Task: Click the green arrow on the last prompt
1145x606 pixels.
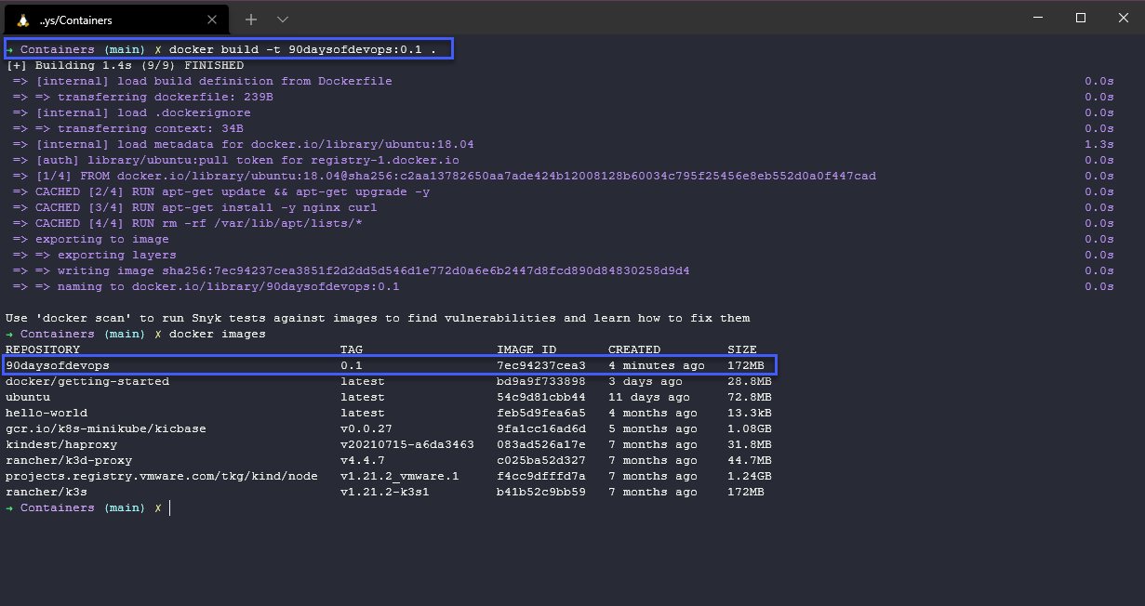Action: click(9, 507)
